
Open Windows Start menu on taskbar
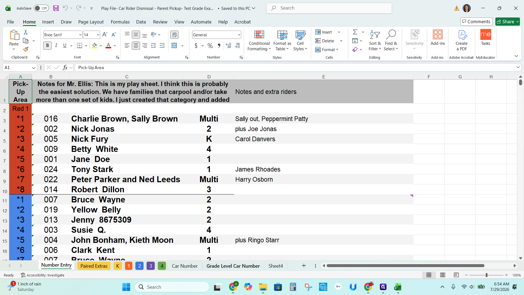coord(126,287)
